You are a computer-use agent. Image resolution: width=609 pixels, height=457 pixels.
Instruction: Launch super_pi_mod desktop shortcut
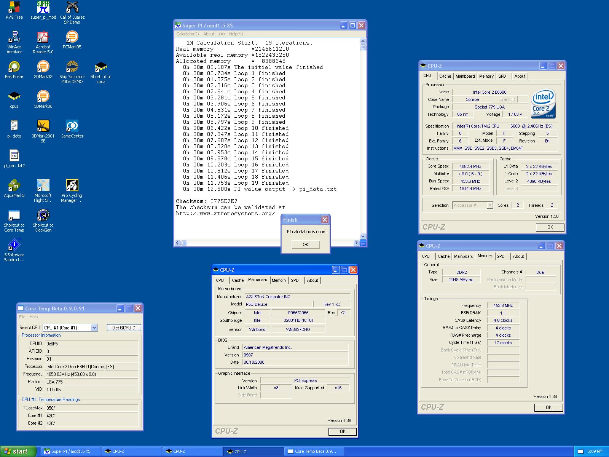pos(43,10)
